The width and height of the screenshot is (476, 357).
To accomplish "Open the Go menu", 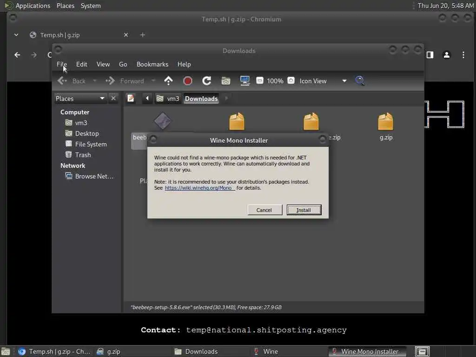I will pos(123,64).
